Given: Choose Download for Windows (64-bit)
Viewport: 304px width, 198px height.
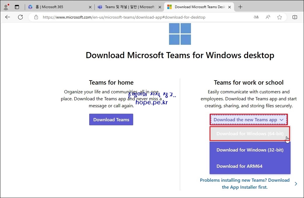Looking at the screenshot, I should click(250, 134).
